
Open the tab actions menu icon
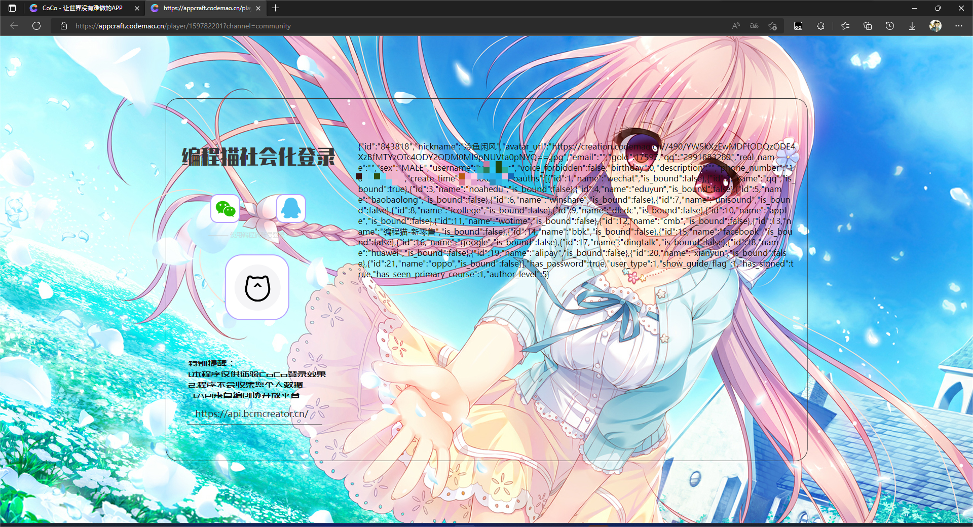tap(12, 8)
